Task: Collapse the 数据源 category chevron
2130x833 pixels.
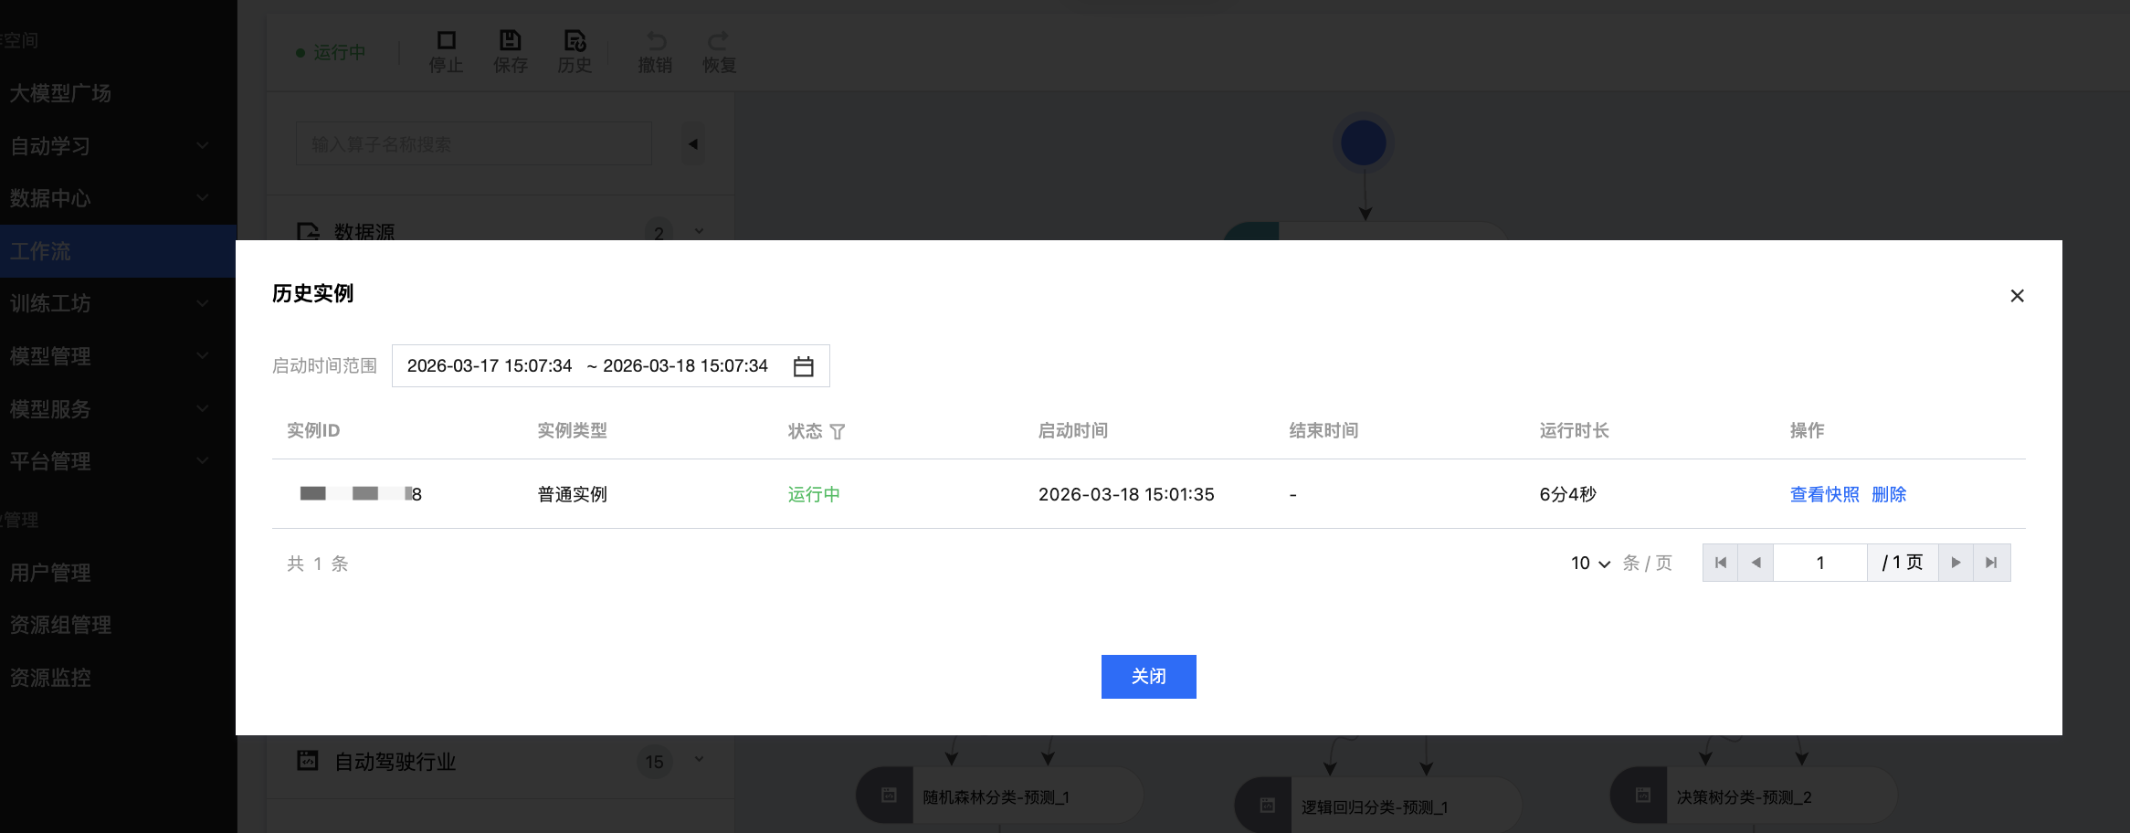Action: coord(699,231)
